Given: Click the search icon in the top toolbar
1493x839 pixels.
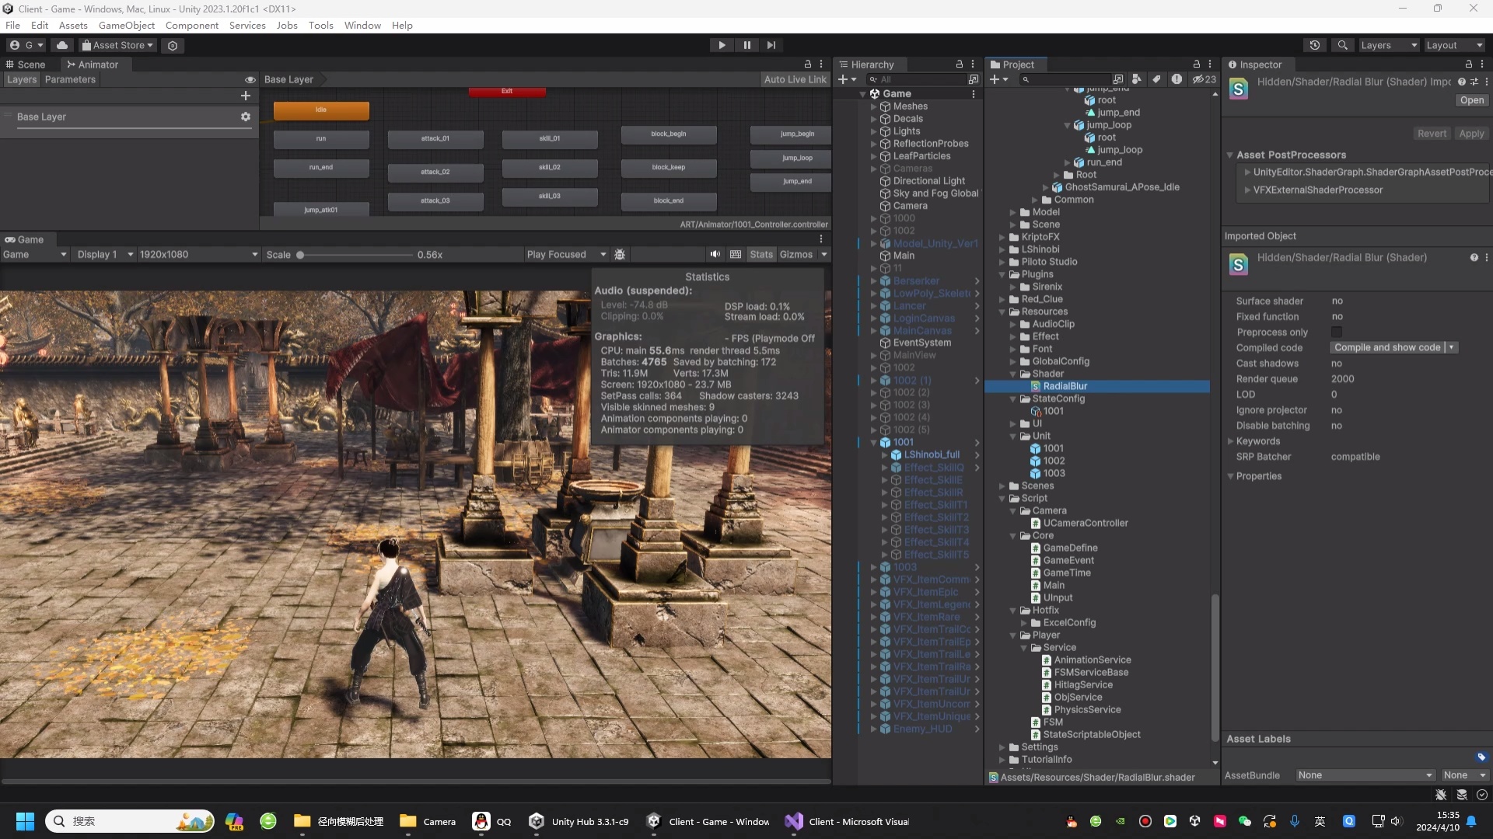Looking at the screenshot, I should (1343, 45).
